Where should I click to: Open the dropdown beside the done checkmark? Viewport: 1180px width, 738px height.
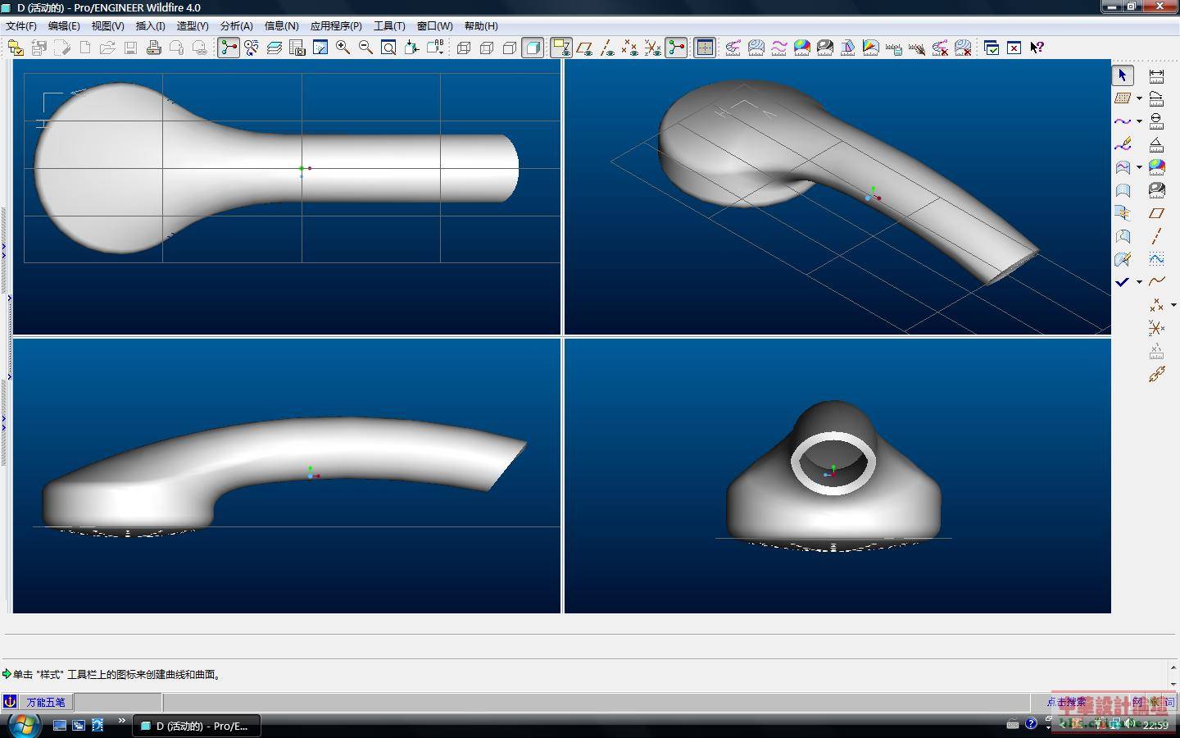point(1139,282)
